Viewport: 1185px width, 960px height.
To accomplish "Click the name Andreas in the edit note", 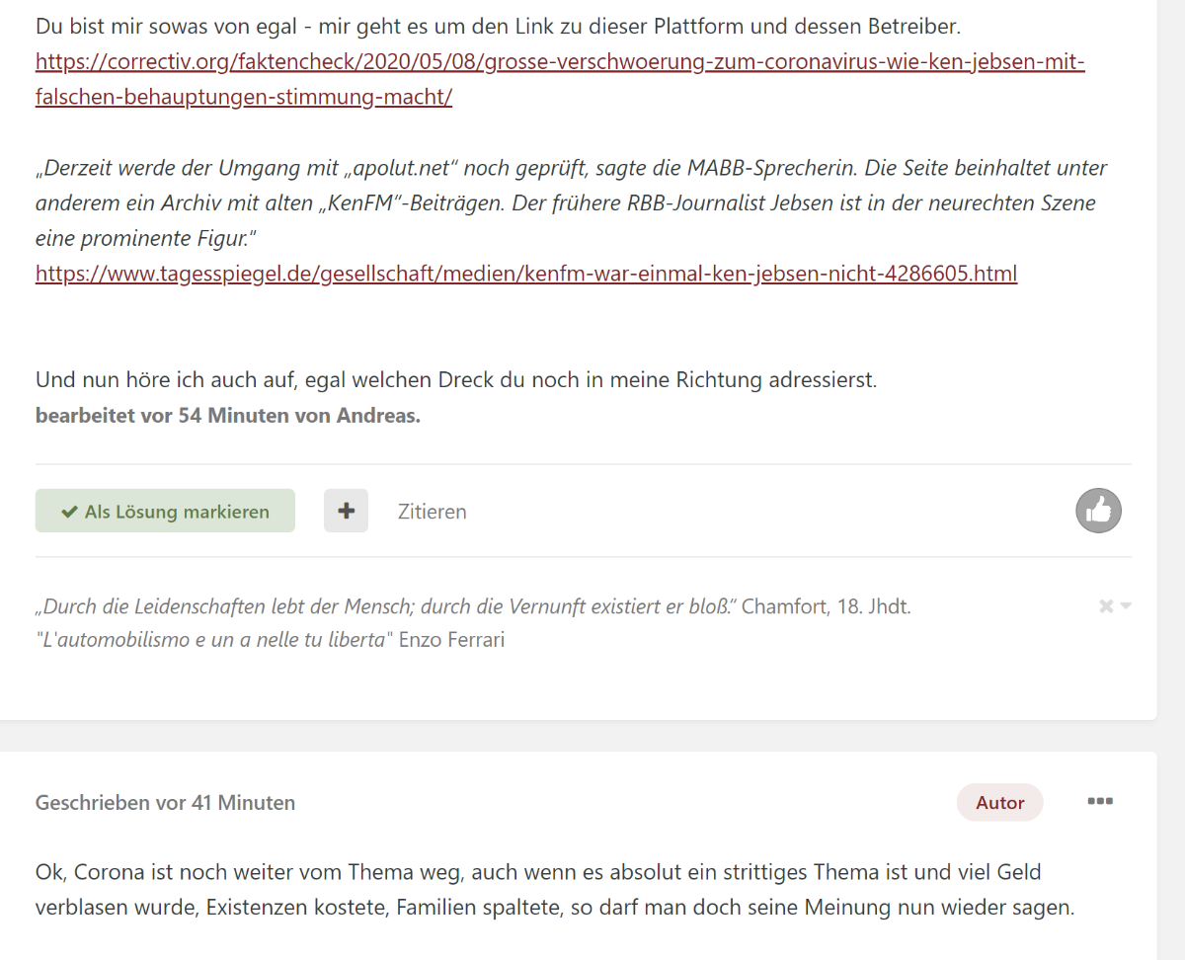I will pyautogui.click(x=378, y=416).
